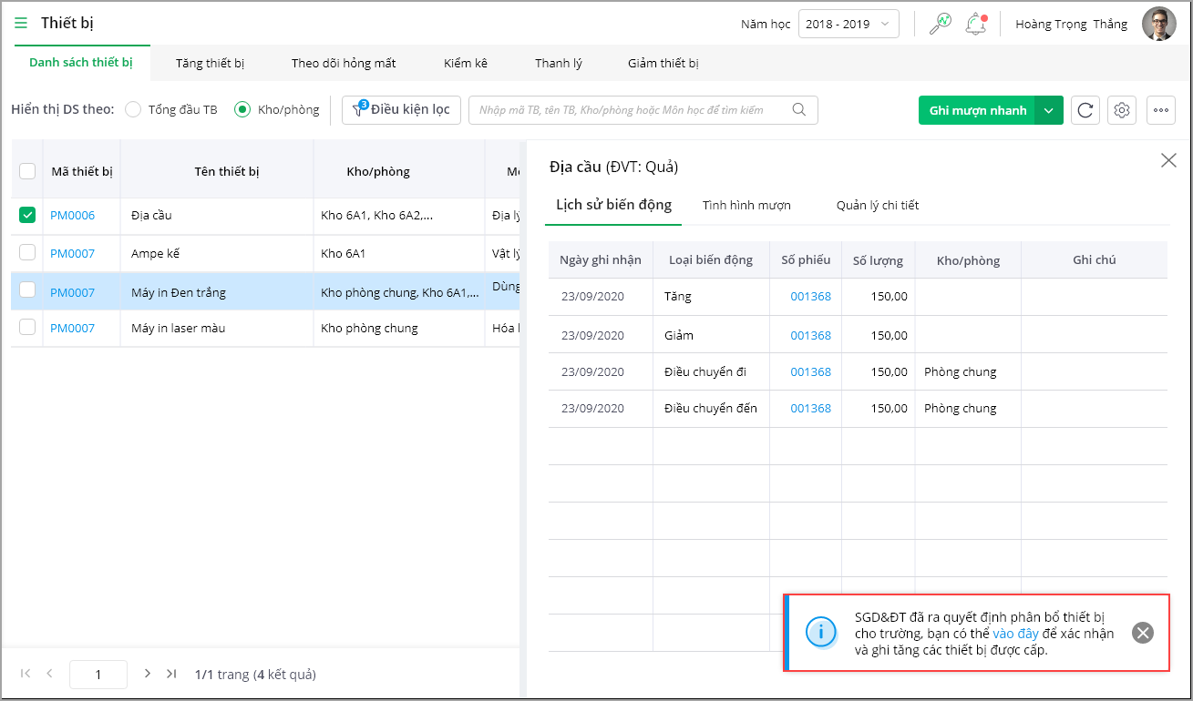
Task: Click the user profile avatar
Action: [1158, 25]
